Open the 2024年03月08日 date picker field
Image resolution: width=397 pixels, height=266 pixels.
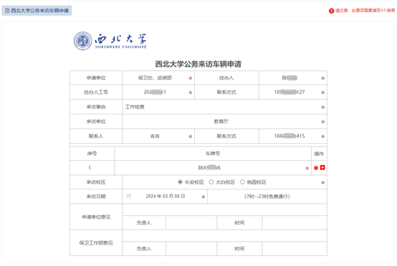pyautogui.click(x=165, y=196)
